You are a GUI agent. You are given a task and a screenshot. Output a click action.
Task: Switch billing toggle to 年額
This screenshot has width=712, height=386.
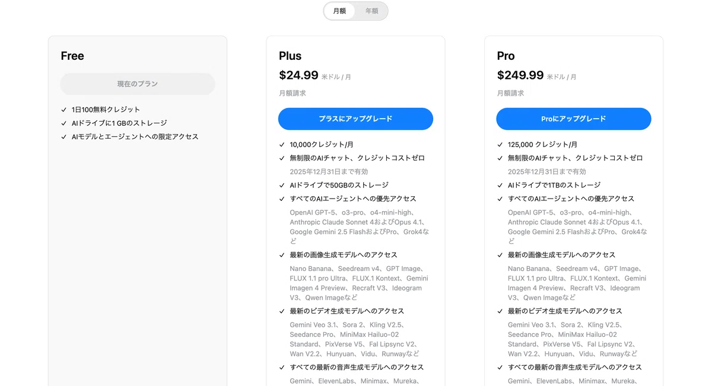pos(371,11)
